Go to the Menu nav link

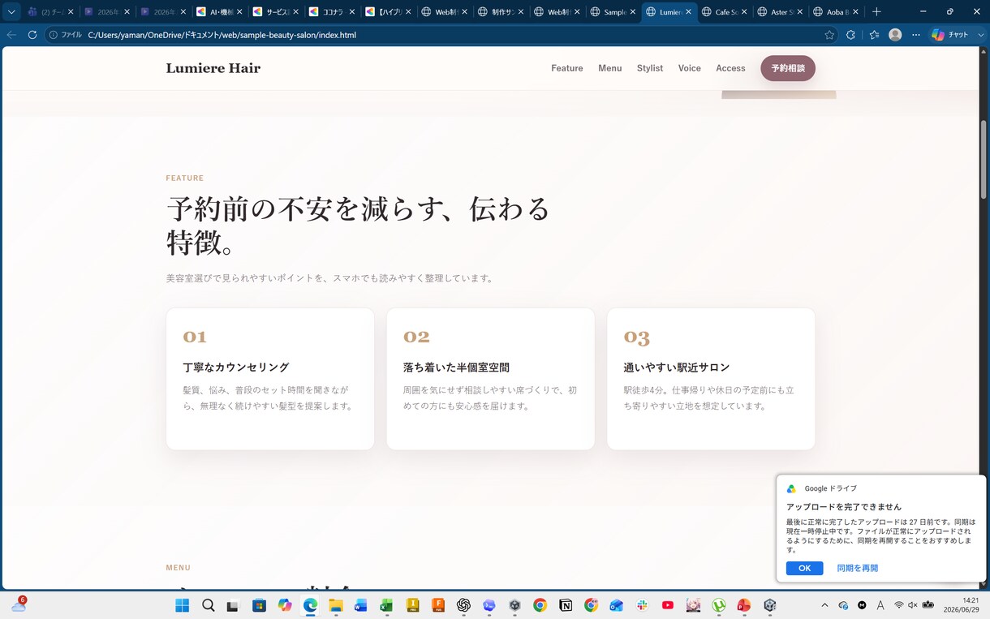pos(610,68)
